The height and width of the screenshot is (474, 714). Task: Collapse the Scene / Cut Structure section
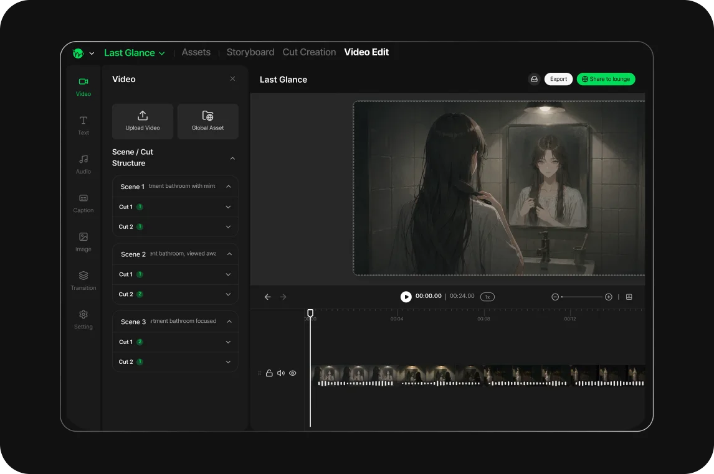(232, 158)
